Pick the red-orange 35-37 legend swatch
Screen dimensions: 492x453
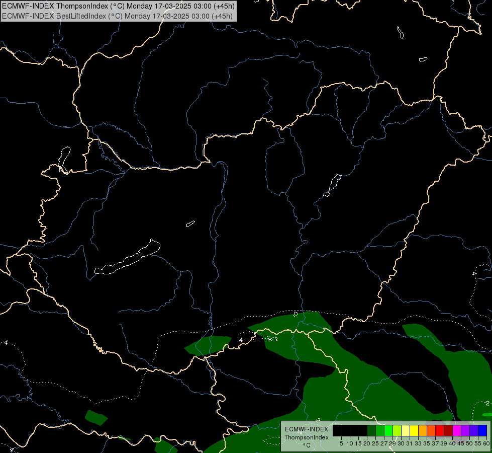(x=431, y=430)
